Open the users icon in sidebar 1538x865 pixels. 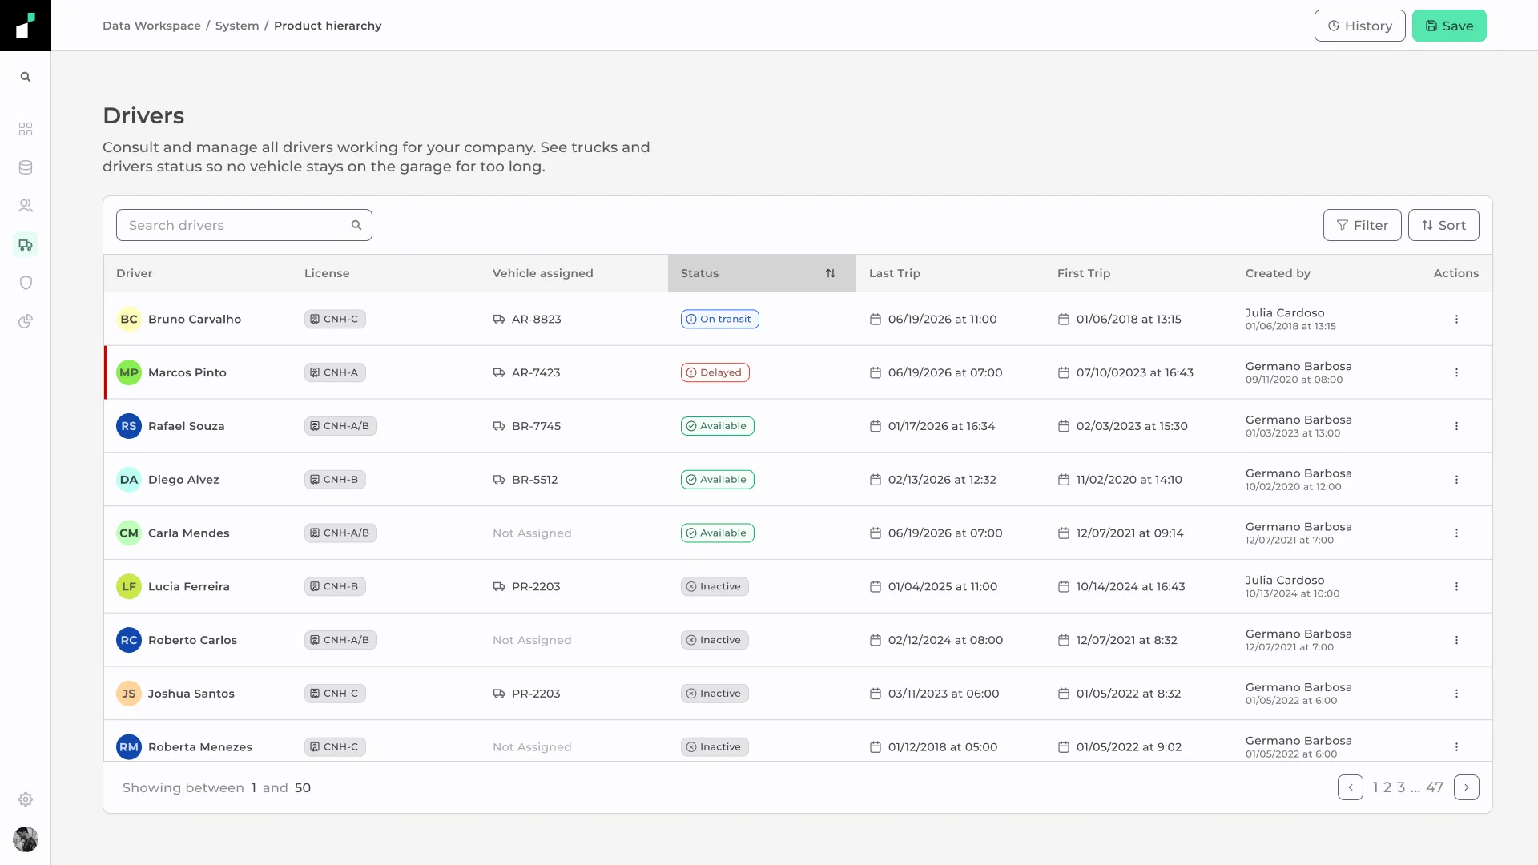click(x=26, y=206)
